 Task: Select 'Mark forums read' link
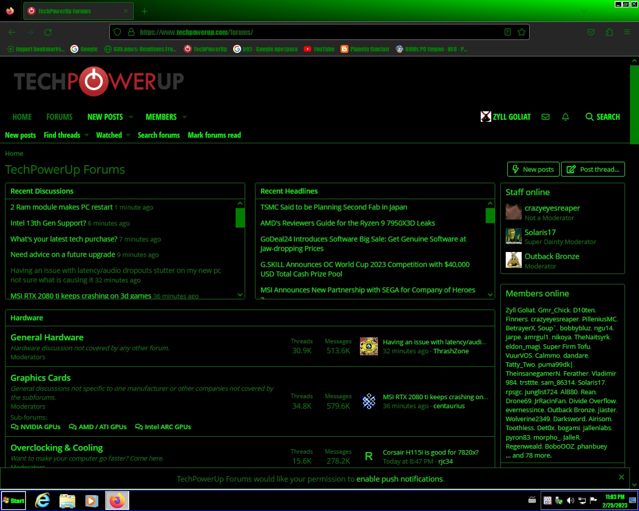214,135
